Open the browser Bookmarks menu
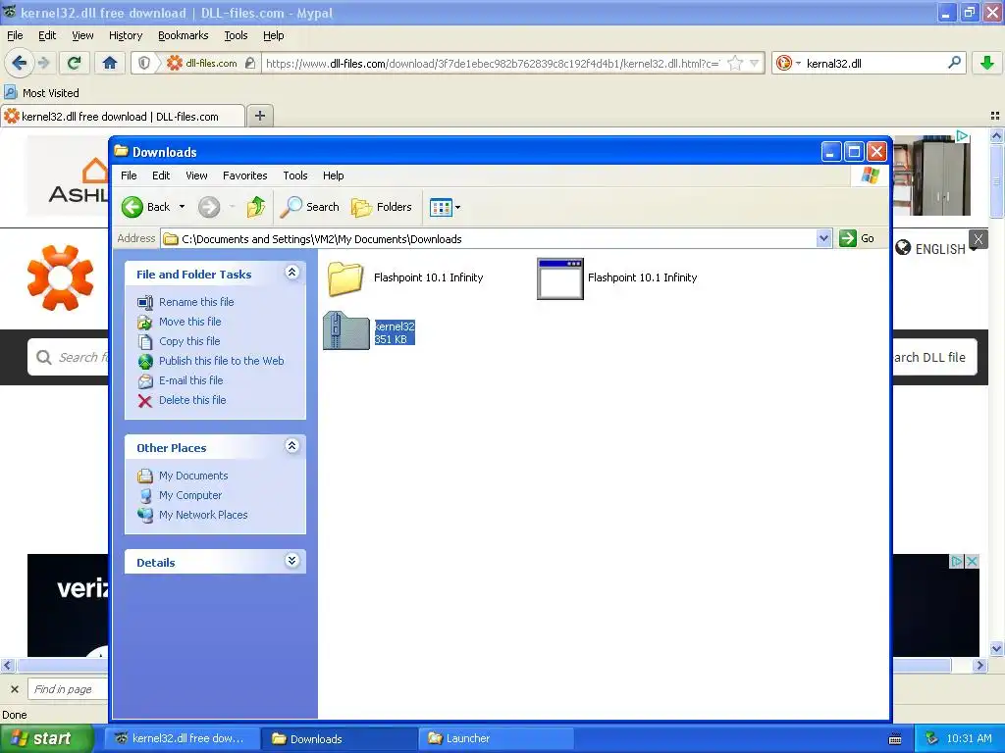1005x753 pixels. (184, 35)
